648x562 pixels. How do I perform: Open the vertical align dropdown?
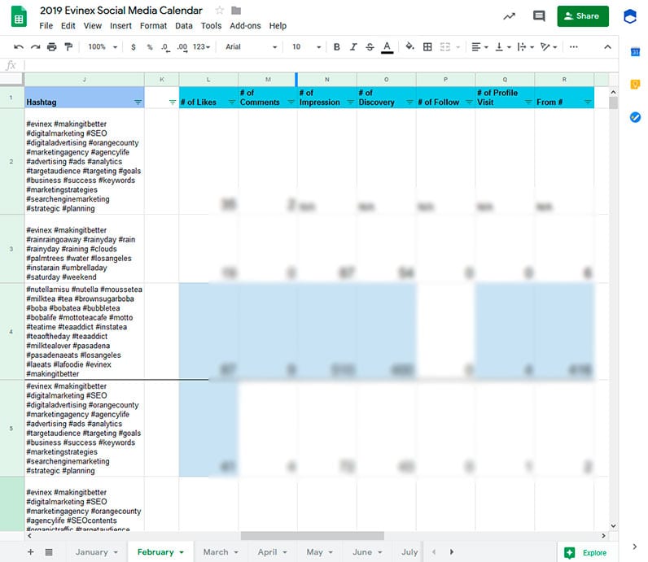(x=503, y=47)
